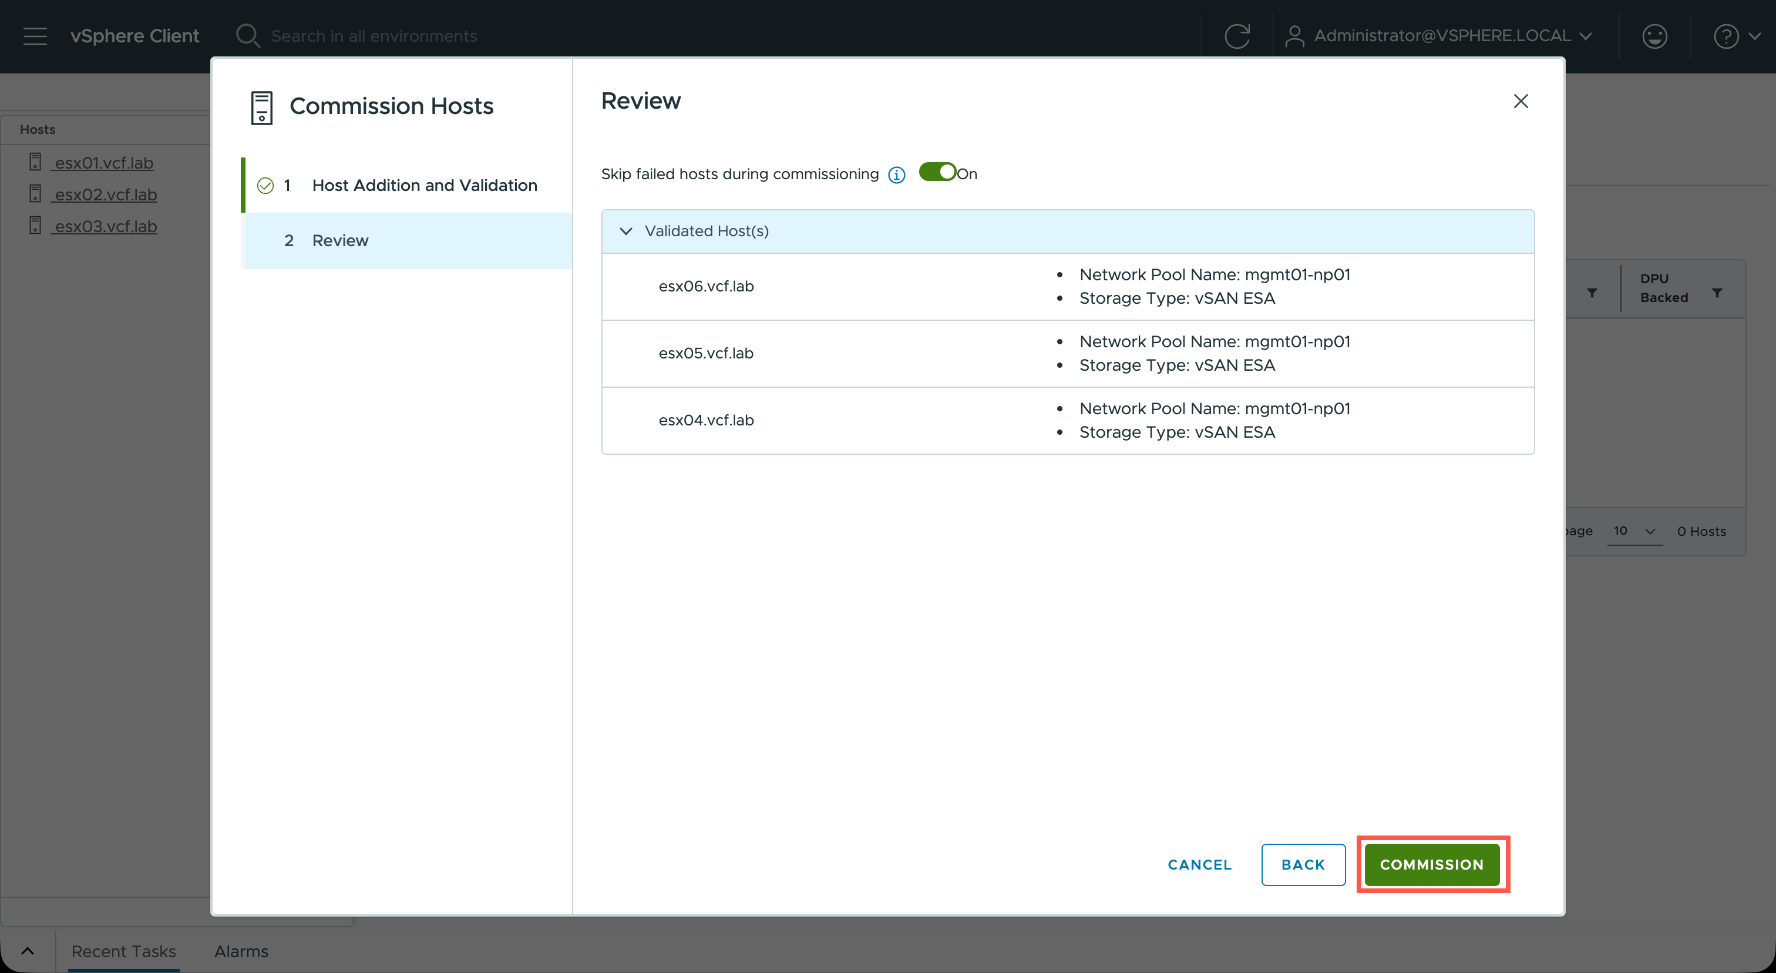Click the smiley feedback icon
The height and width of the screenshot is (973, 1776).
(x=1654, y=36)
